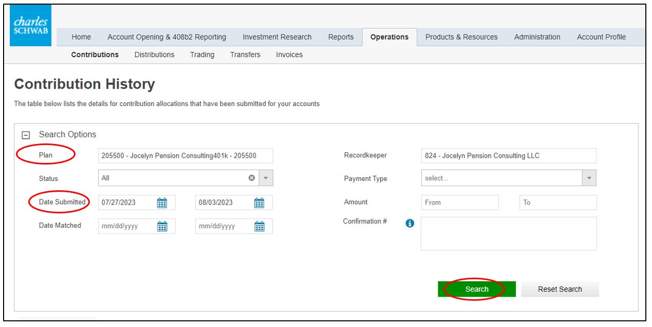Click the Plan input field
The height and width of the screenshot is (327, 652).
pos(185,156)
